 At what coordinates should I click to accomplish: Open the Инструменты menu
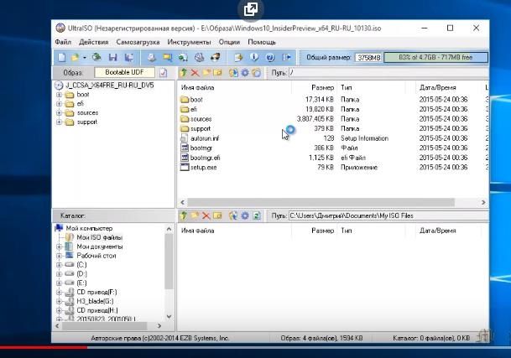189,42
